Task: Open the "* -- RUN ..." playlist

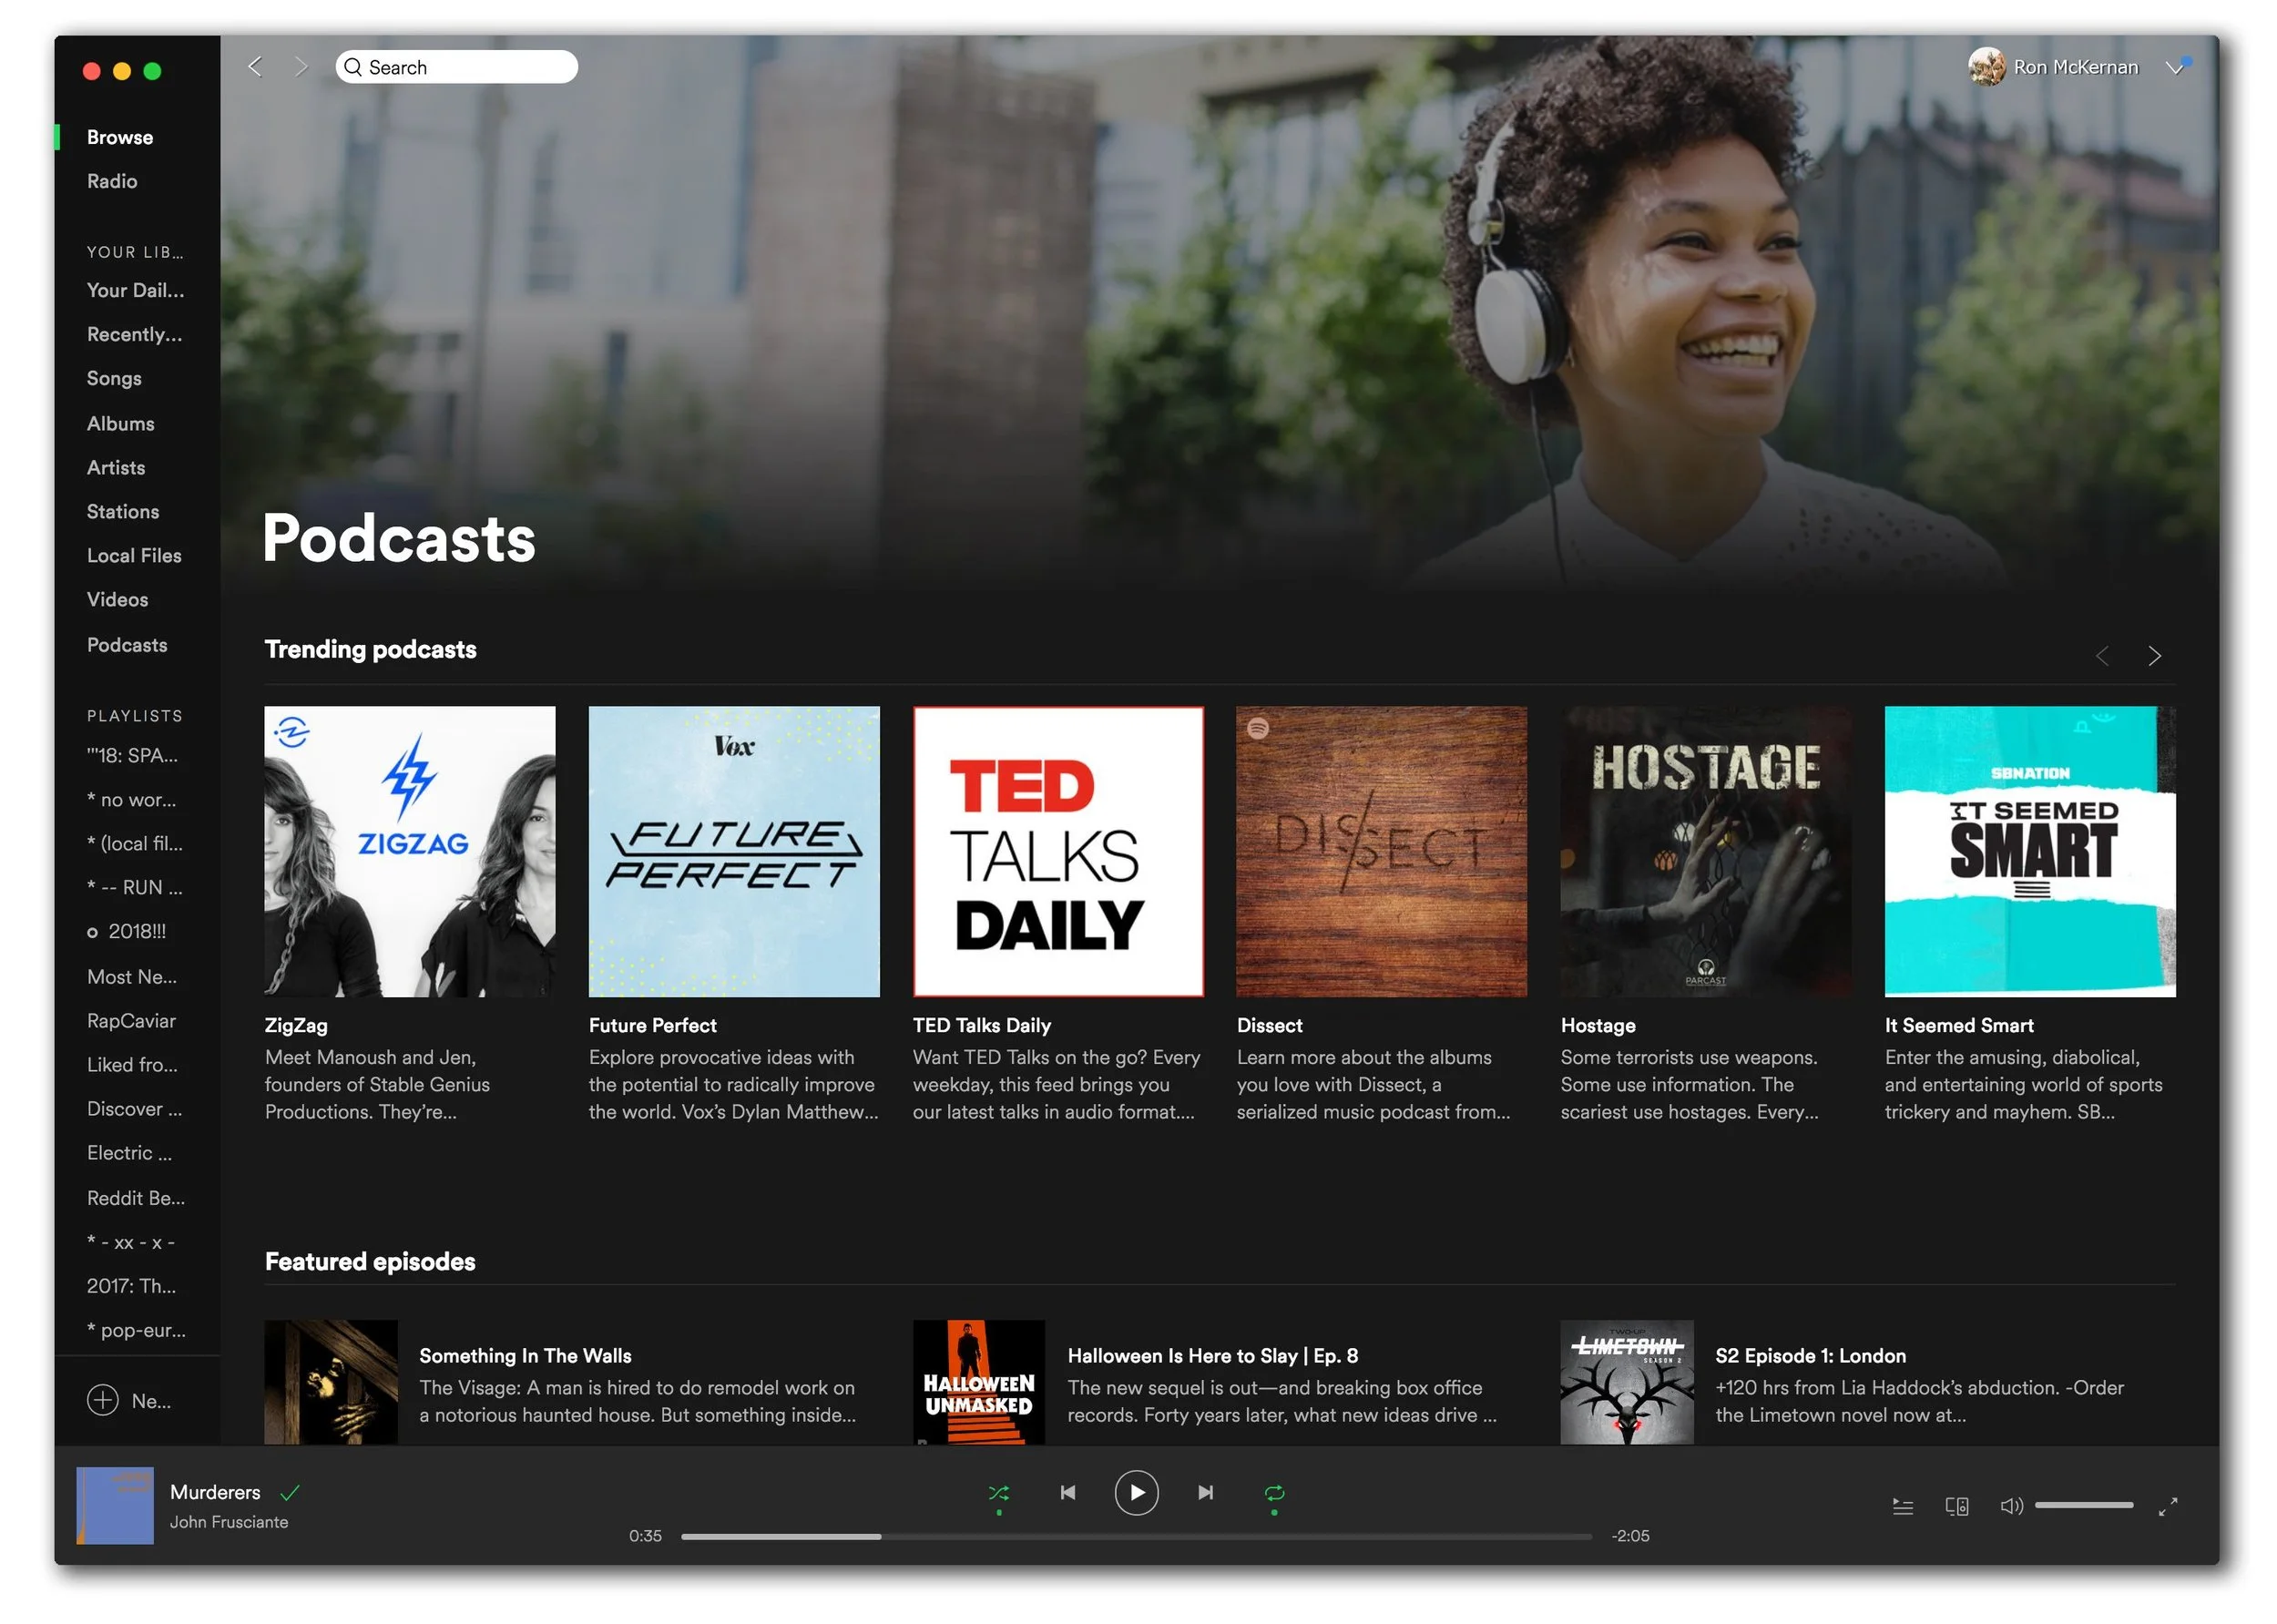Action: tap(135, 889)
